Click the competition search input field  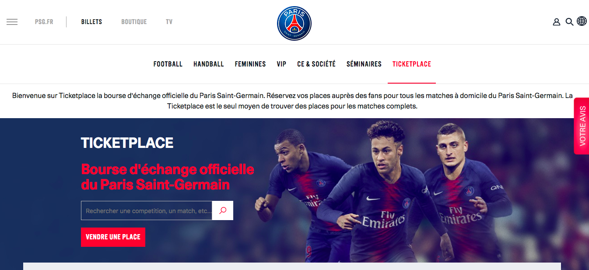point(147,210)
